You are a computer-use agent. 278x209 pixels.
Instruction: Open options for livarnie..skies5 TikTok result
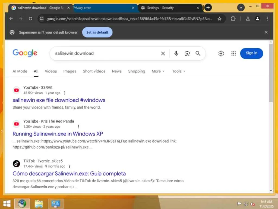(x=69, y=166)
